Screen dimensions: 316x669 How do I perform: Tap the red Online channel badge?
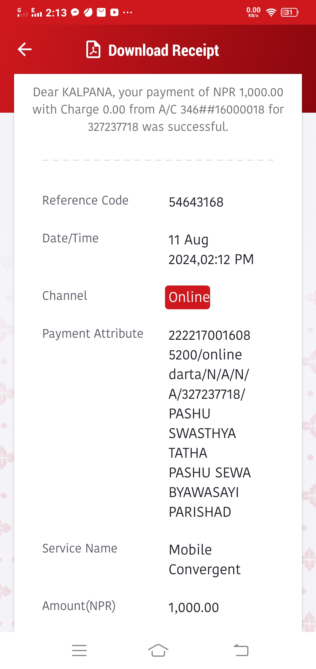[x=188, y=297]
